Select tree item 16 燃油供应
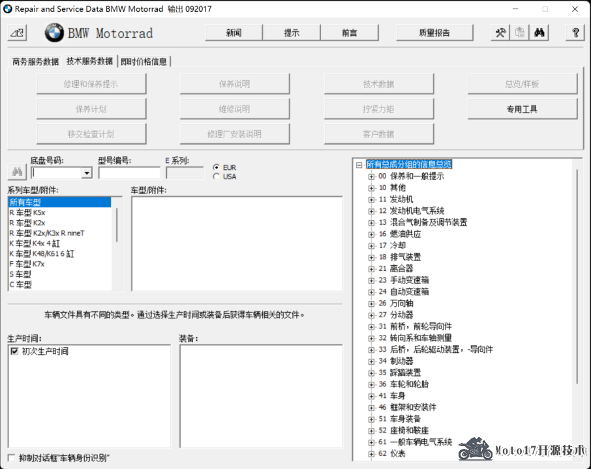 pyautogui.click(x=399, y=234)
